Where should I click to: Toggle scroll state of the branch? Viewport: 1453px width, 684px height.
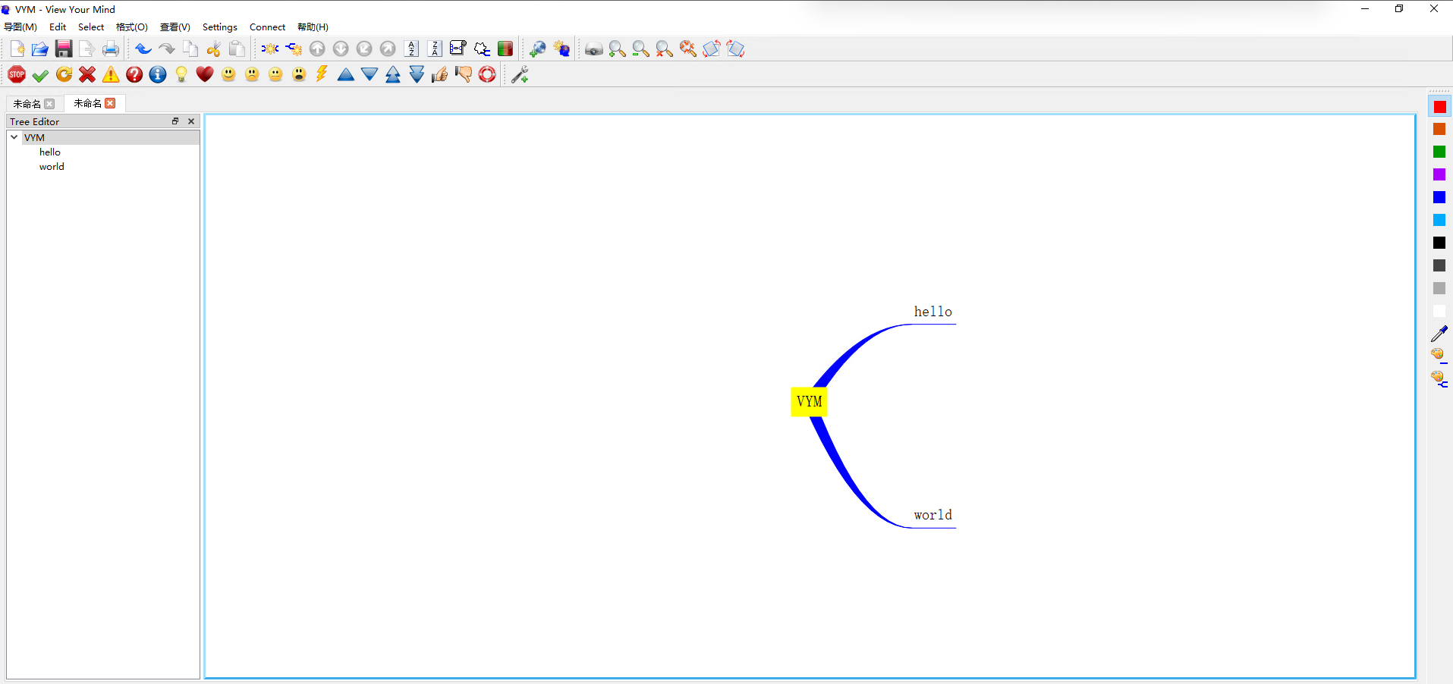pos(458,49)
